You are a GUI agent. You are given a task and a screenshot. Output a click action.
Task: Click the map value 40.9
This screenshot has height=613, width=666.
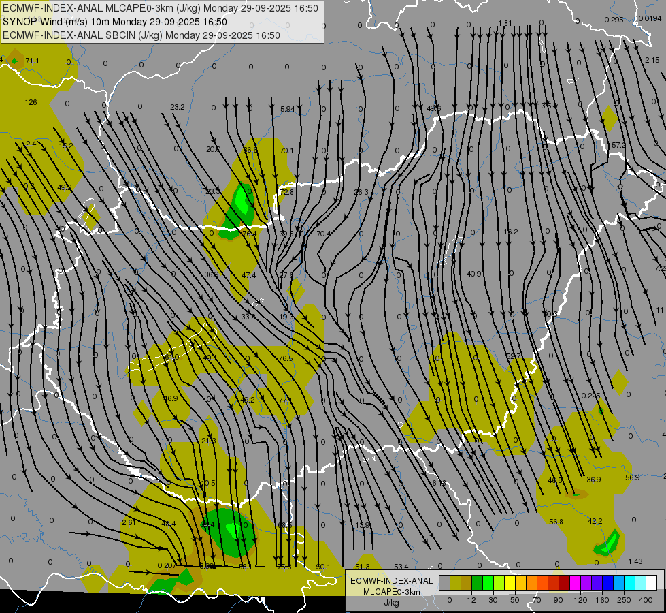tap(474, 274)
